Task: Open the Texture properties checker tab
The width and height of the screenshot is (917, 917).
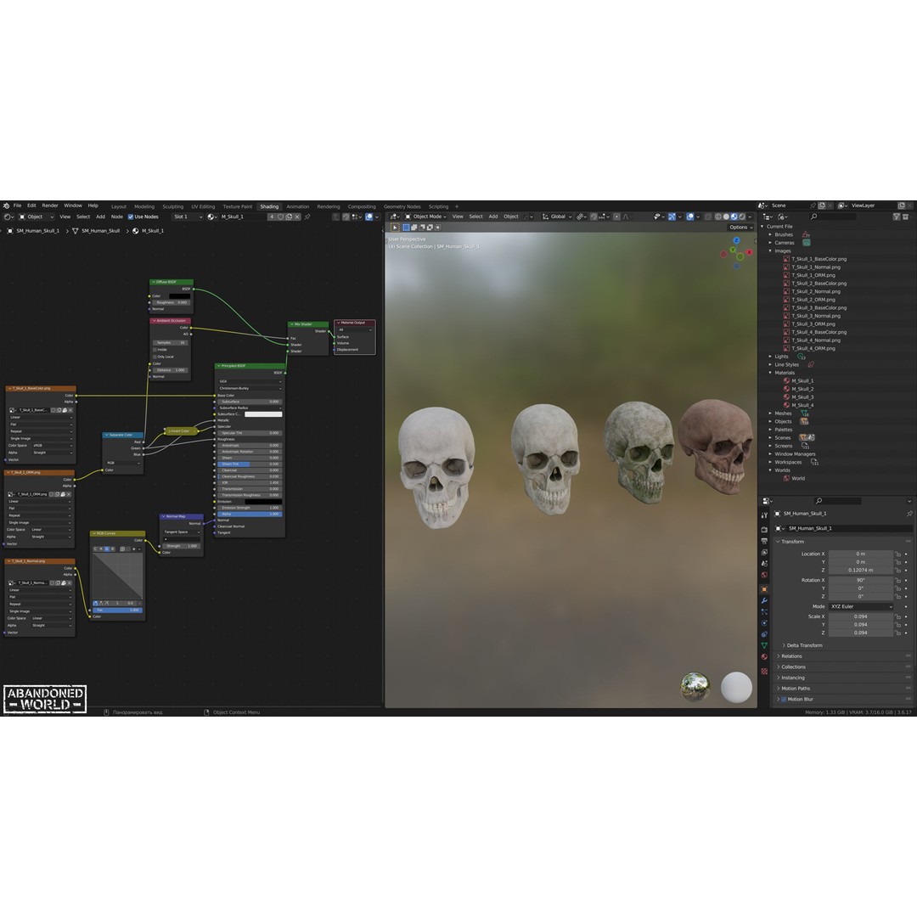Action: pos(764,672)
